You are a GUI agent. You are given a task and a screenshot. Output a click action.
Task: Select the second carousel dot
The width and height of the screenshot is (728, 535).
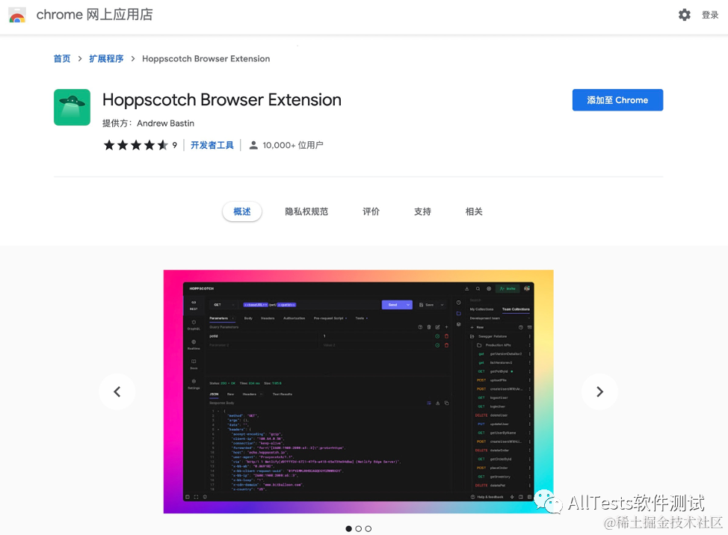[358, 528]
